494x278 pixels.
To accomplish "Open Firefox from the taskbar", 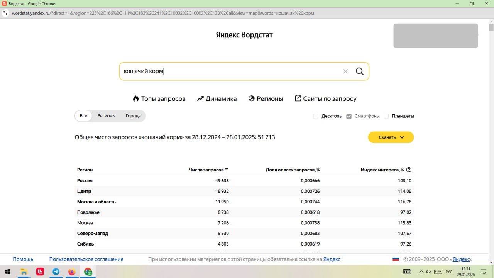I will [x=72, y=272].
